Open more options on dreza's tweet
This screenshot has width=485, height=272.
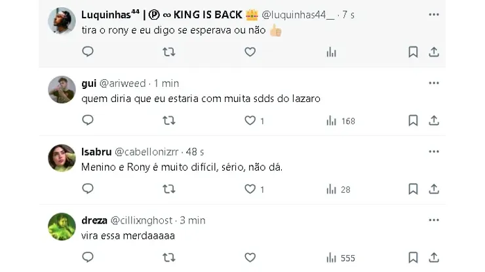[434, 220]
